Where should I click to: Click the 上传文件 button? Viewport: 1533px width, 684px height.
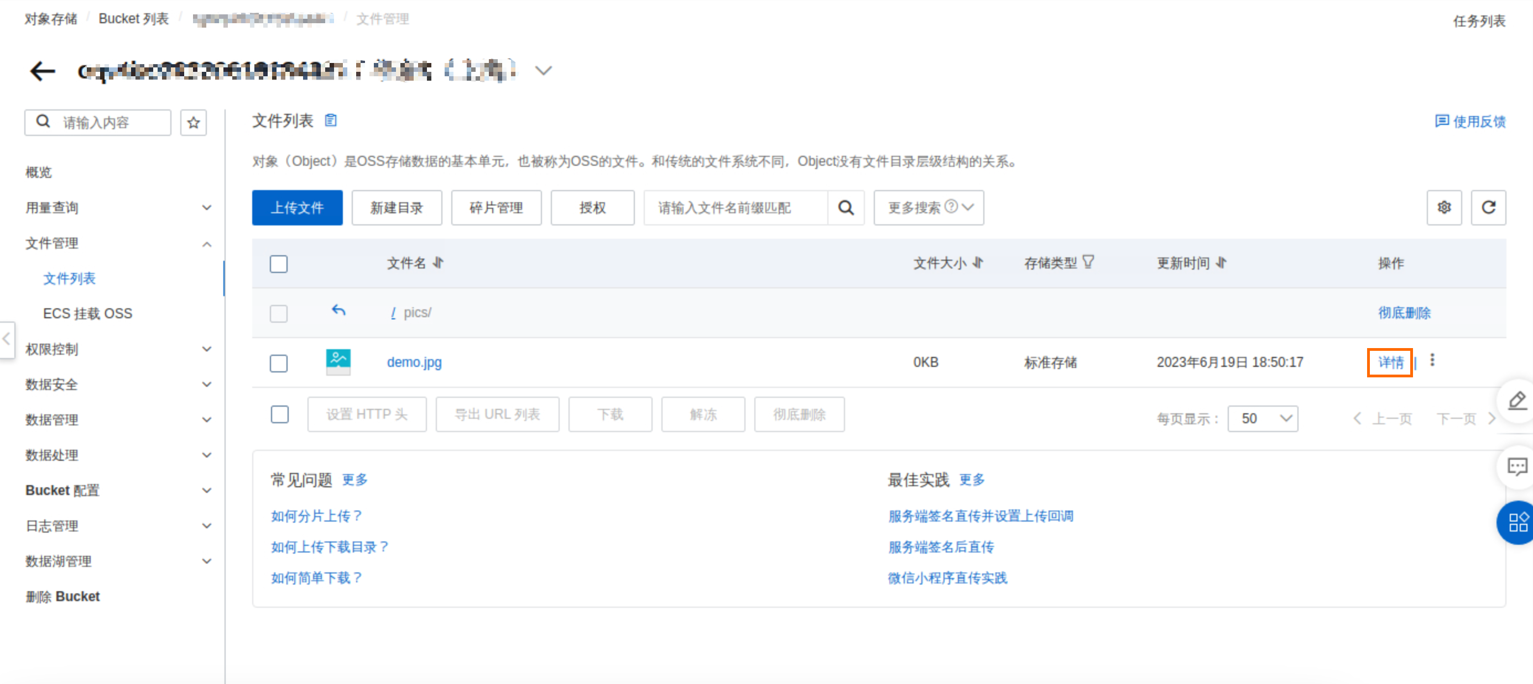pyautogui.click(x=297, y=208)
